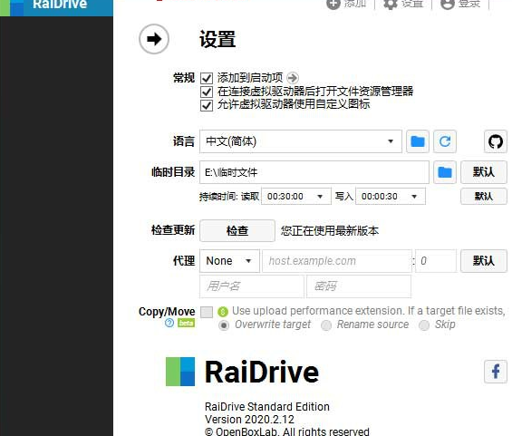Screen dimensions: 512x436
Task: Toggle open file explorer after connect checkbox
Action: pos(207,92)
